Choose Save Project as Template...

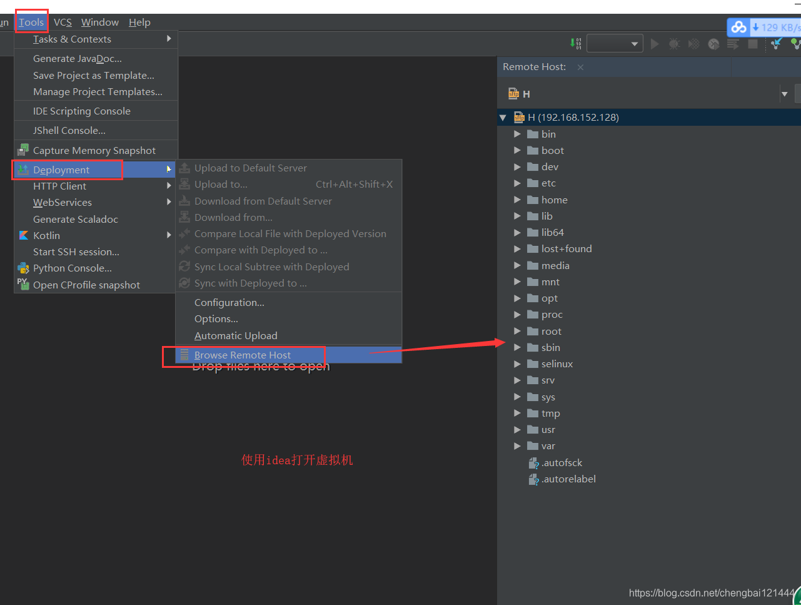(96, 75)
